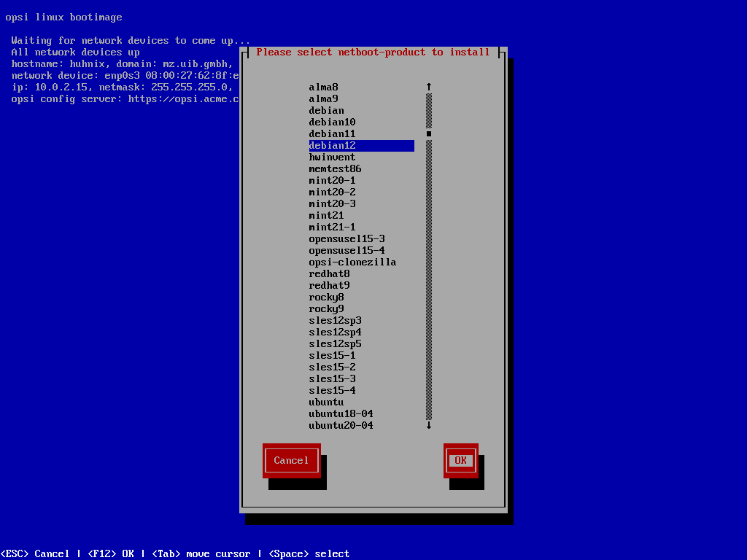The width and height of the screenshot is (747, 560).
Task: Select alma9 from the product list
Action: click(362, 98)
